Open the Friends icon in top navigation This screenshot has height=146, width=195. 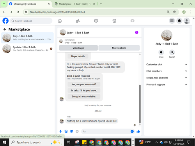click(78, 21)
